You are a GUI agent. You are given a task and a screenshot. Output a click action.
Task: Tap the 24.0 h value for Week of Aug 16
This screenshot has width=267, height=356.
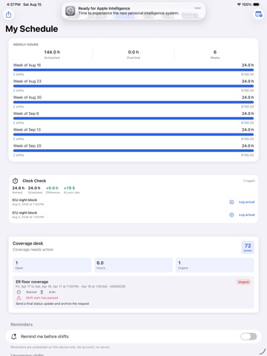point(248,65)
